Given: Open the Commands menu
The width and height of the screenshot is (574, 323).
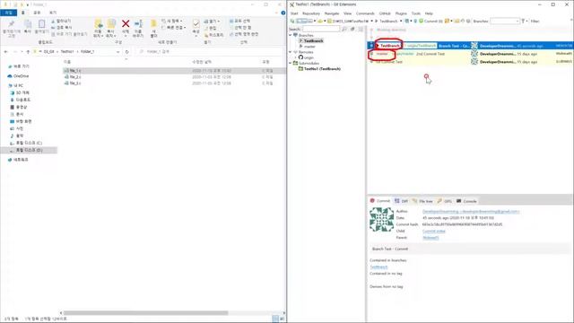Looking at the screenshot, I should pyautogui.click(x=365, y=13).
